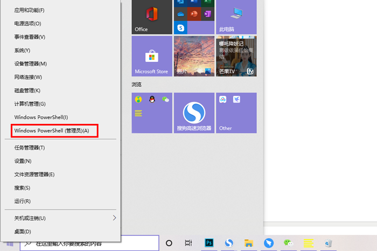Screen dimensions: 377x251
Task: Open File Explorer from the taskbar
Action: pos(249,243)
